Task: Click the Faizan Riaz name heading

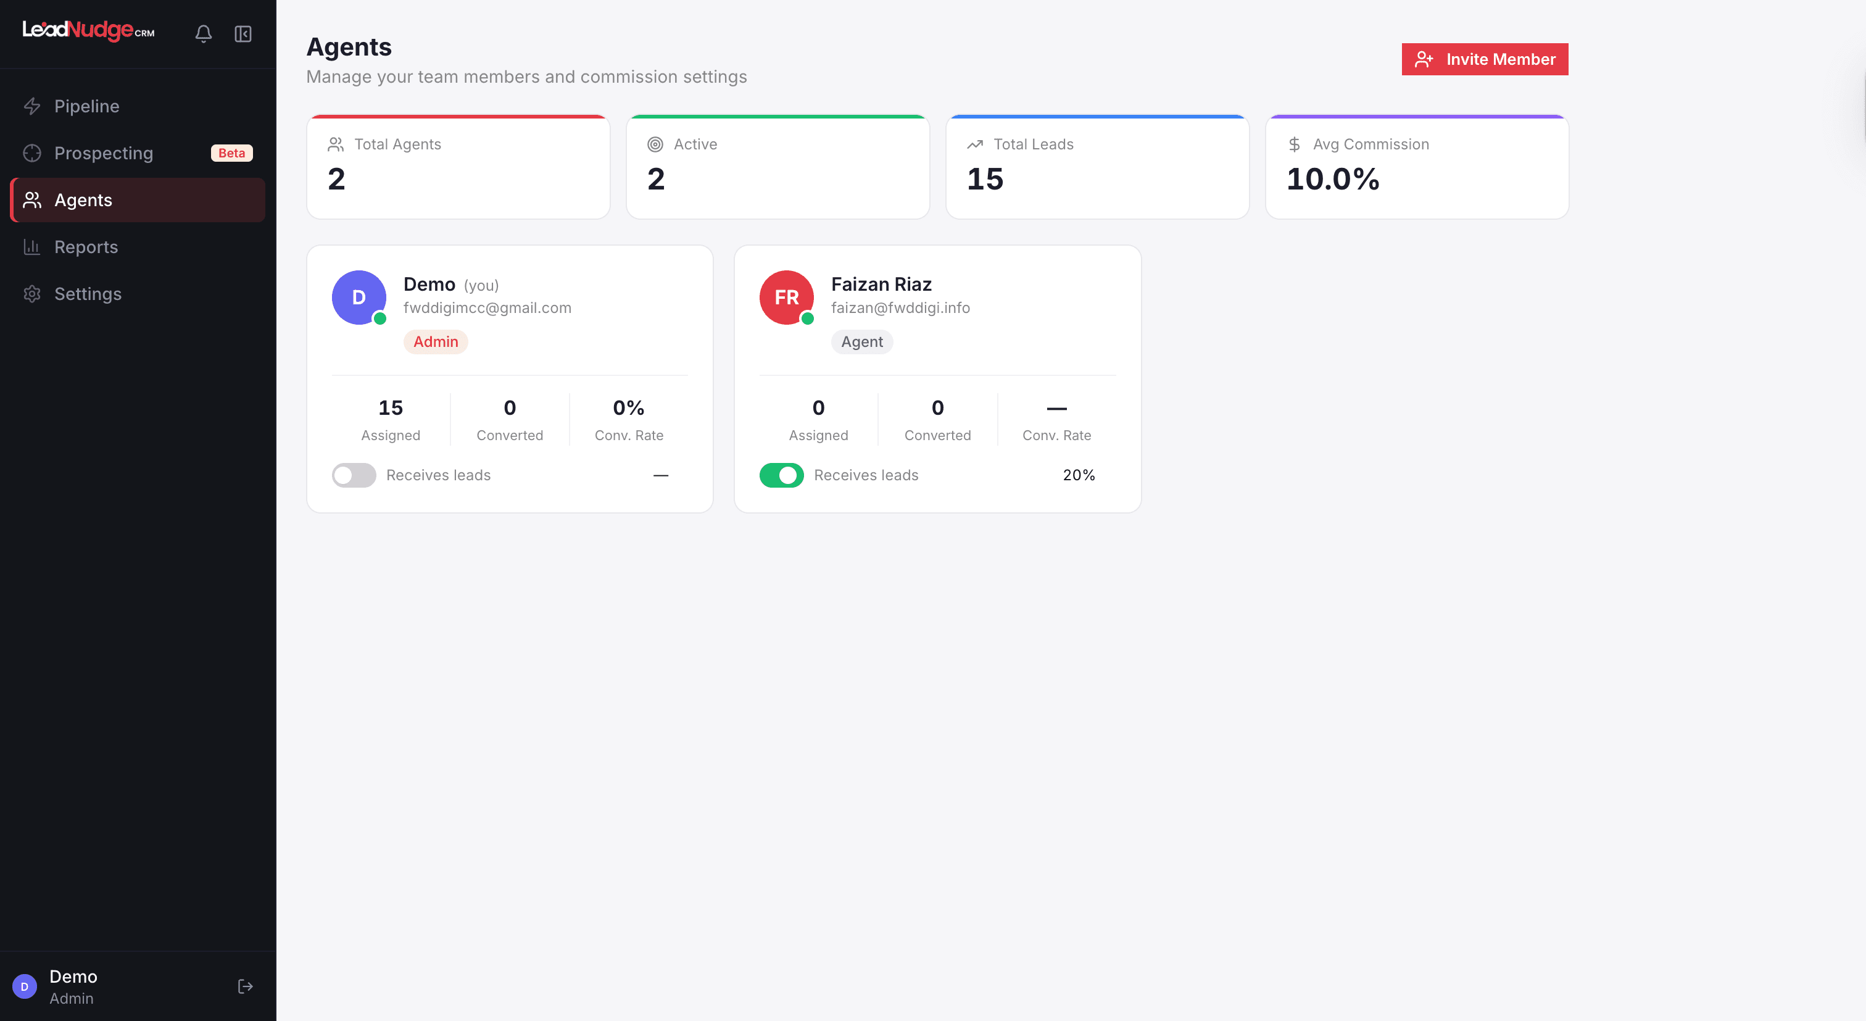Action: point(882,284)
